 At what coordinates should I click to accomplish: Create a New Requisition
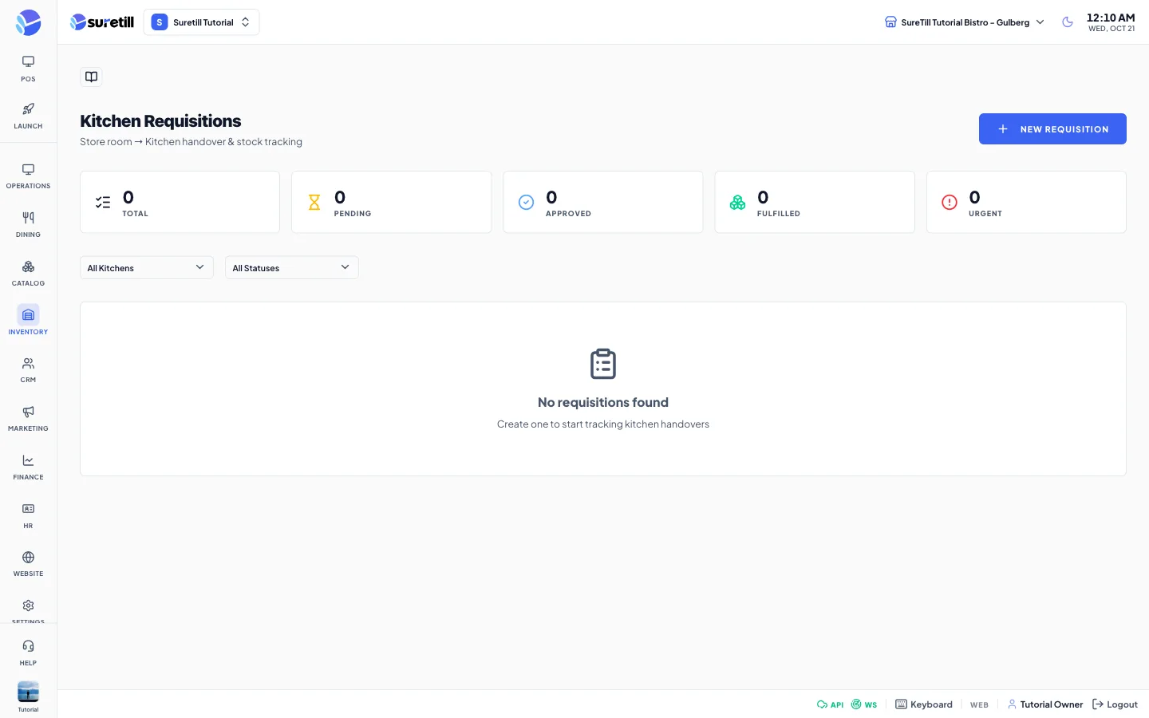[1052, 129]
